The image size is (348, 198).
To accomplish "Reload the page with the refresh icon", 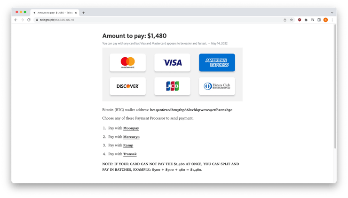I will [29, 20].
